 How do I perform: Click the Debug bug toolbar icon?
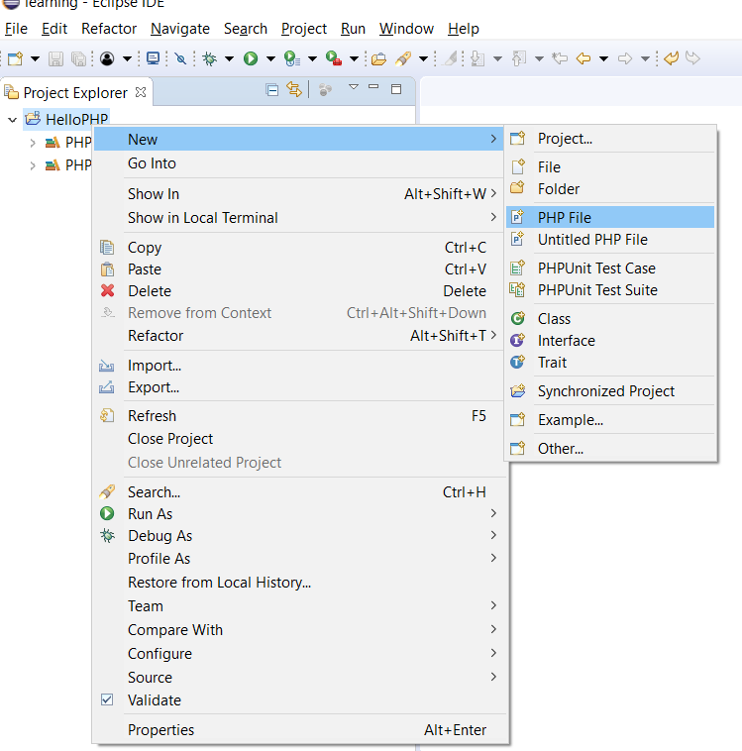click(x=210, y=58)
